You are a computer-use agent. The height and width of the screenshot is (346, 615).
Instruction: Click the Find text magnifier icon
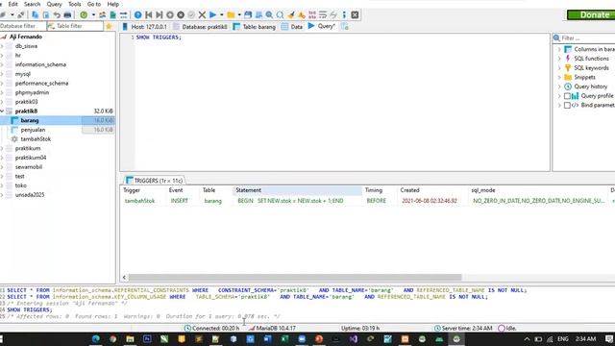click(x=269, y=15)
